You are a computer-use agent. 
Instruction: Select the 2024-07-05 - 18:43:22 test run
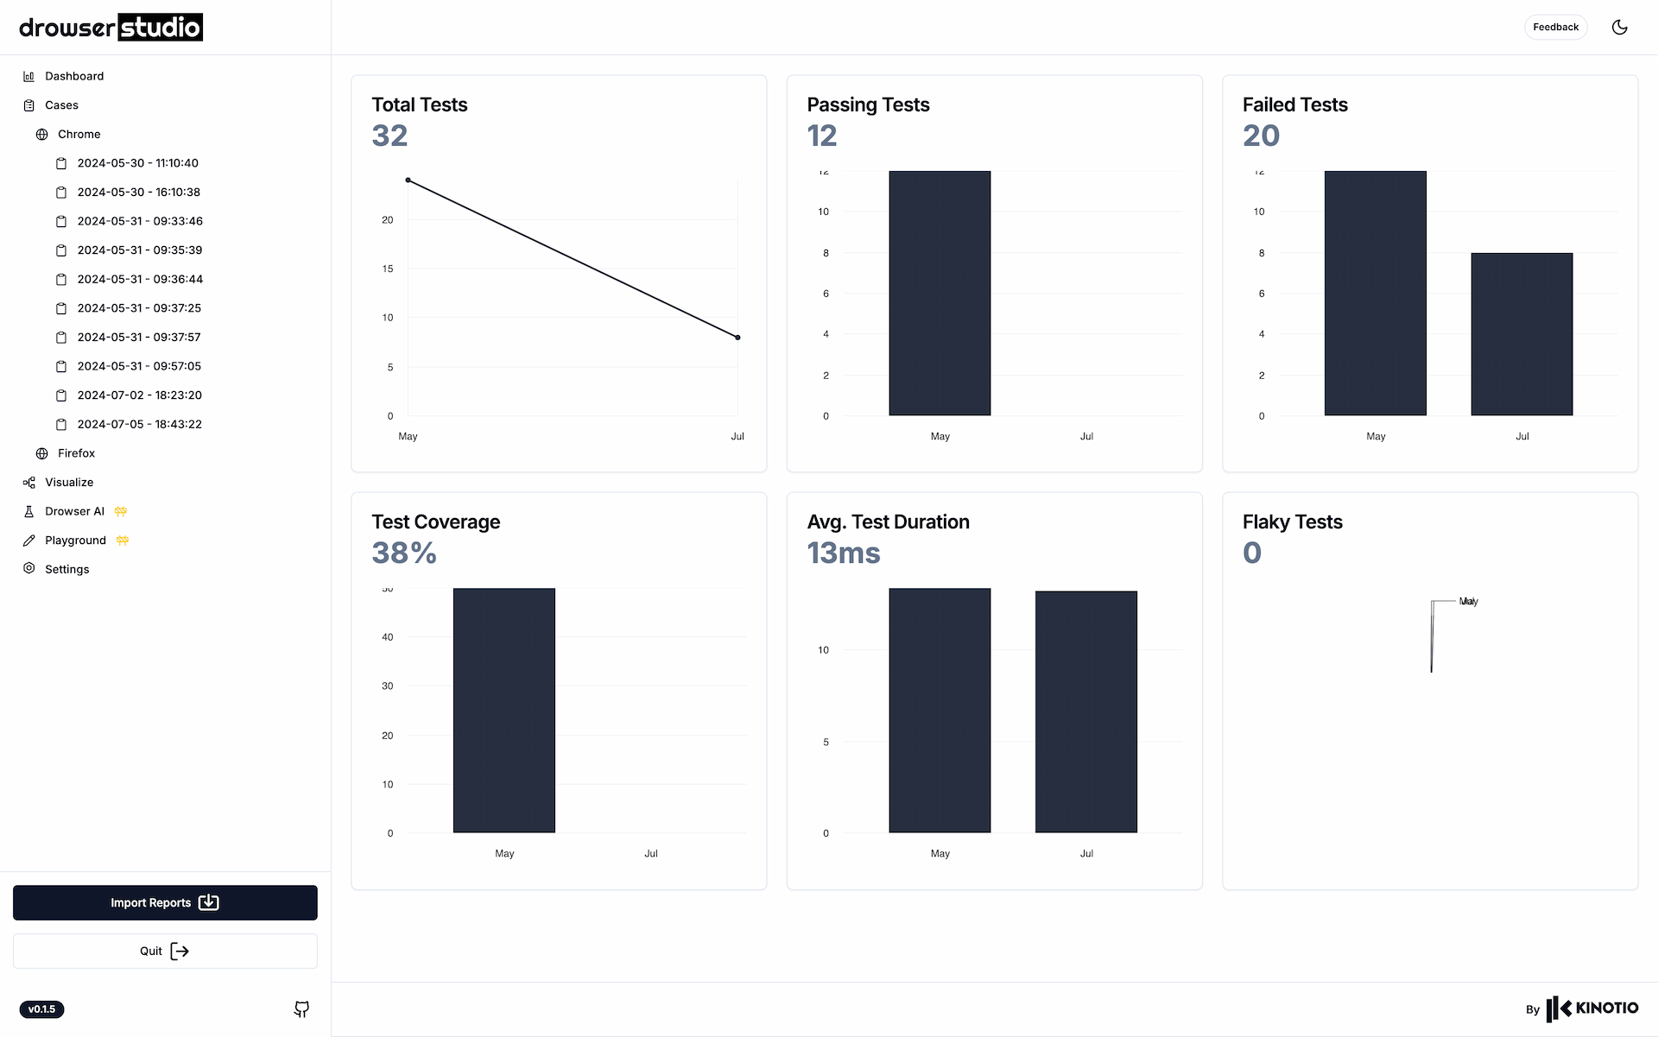click(x=138, y=424)
